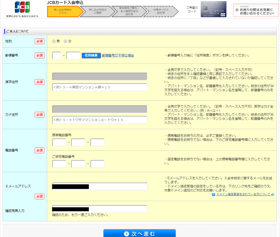
Task: Click the email confirmation re-entry field
Action: coord(100,209)
